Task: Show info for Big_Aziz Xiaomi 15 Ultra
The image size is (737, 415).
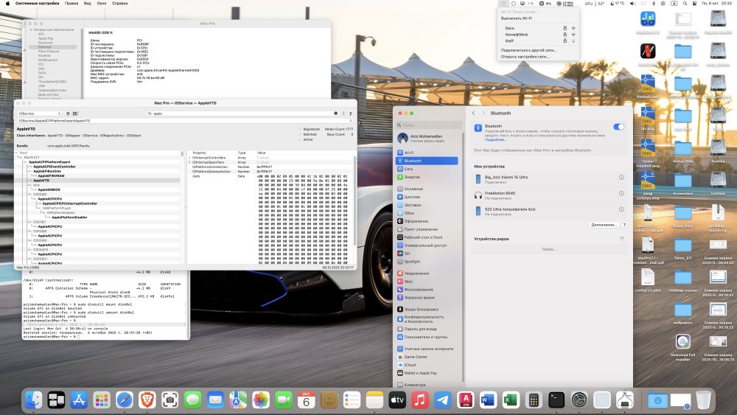Action: pyautogui.click(x=621, y=178)
